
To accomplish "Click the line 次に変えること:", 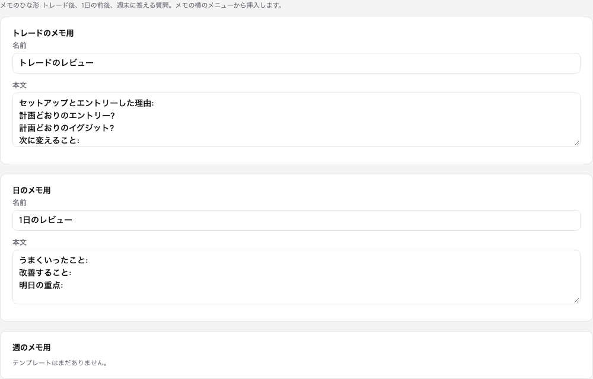I will pyautogui.click(x=49, y=141).
